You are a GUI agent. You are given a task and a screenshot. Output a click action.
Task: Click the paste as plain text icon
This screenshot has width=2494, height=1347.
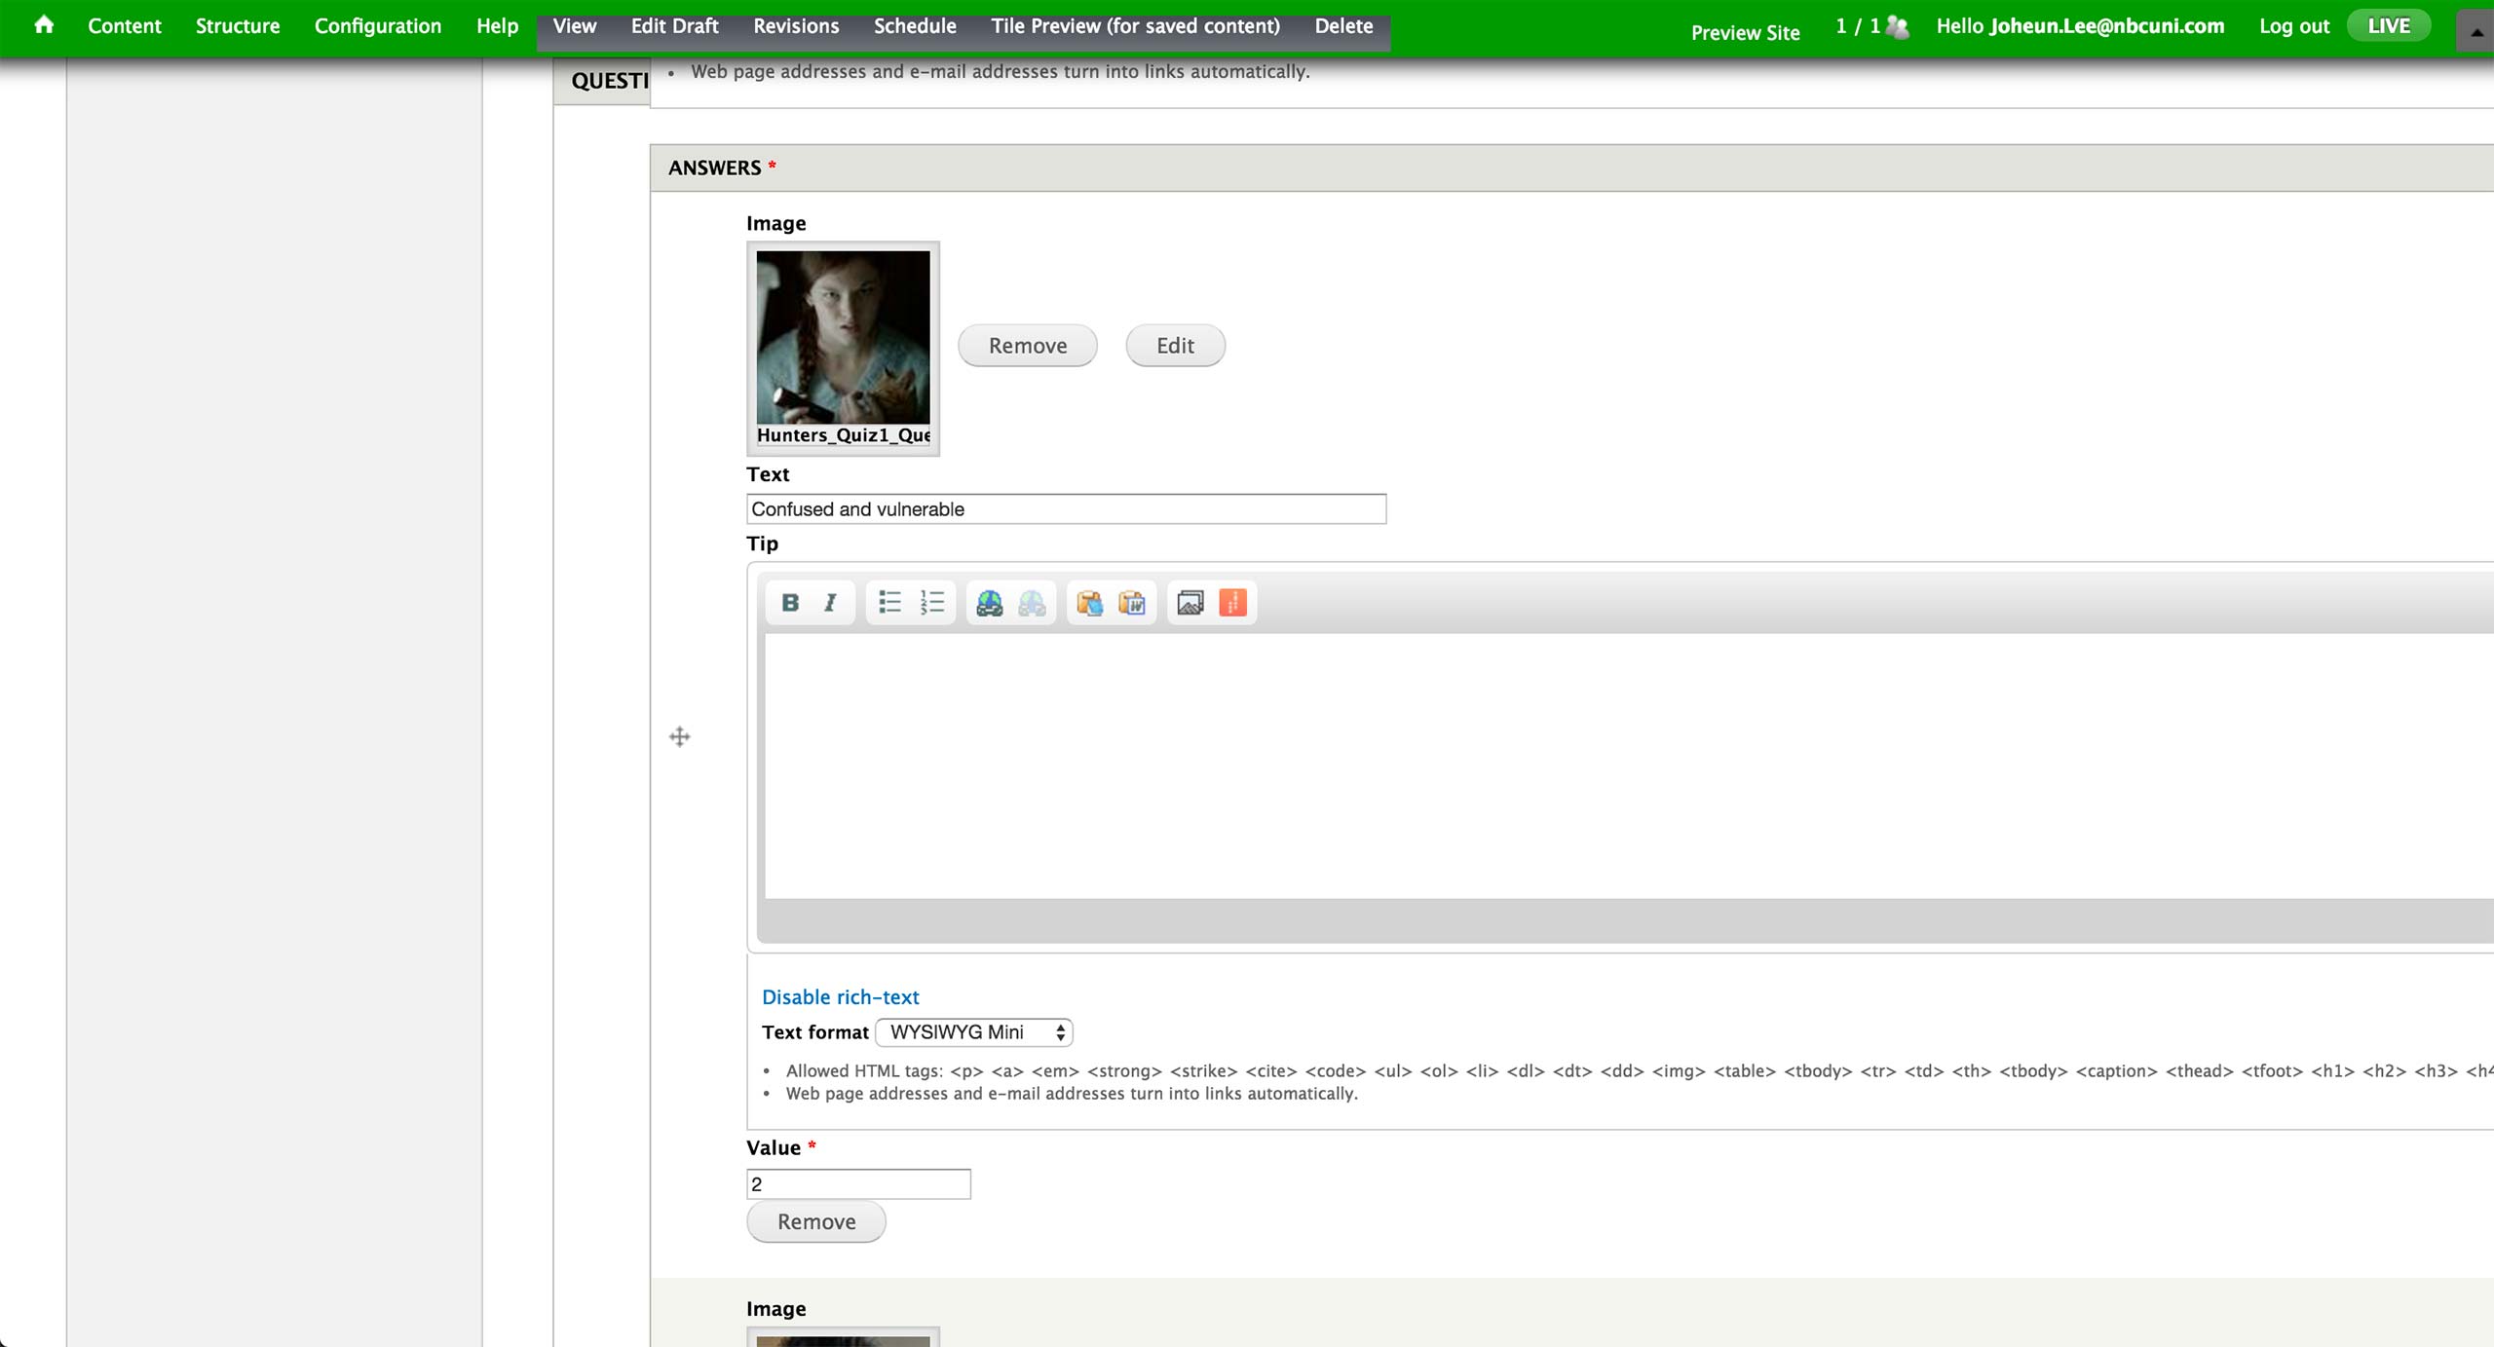(x=1089, y=603)
